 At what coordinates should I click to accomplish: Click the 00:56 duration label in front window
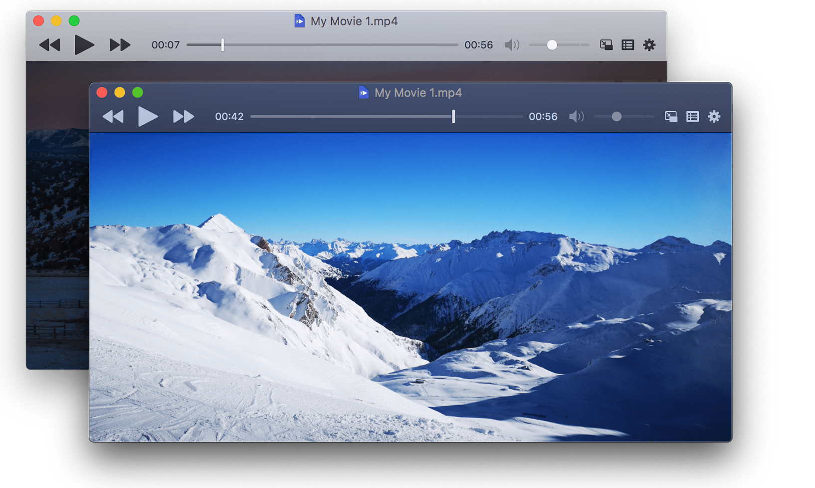543,117
